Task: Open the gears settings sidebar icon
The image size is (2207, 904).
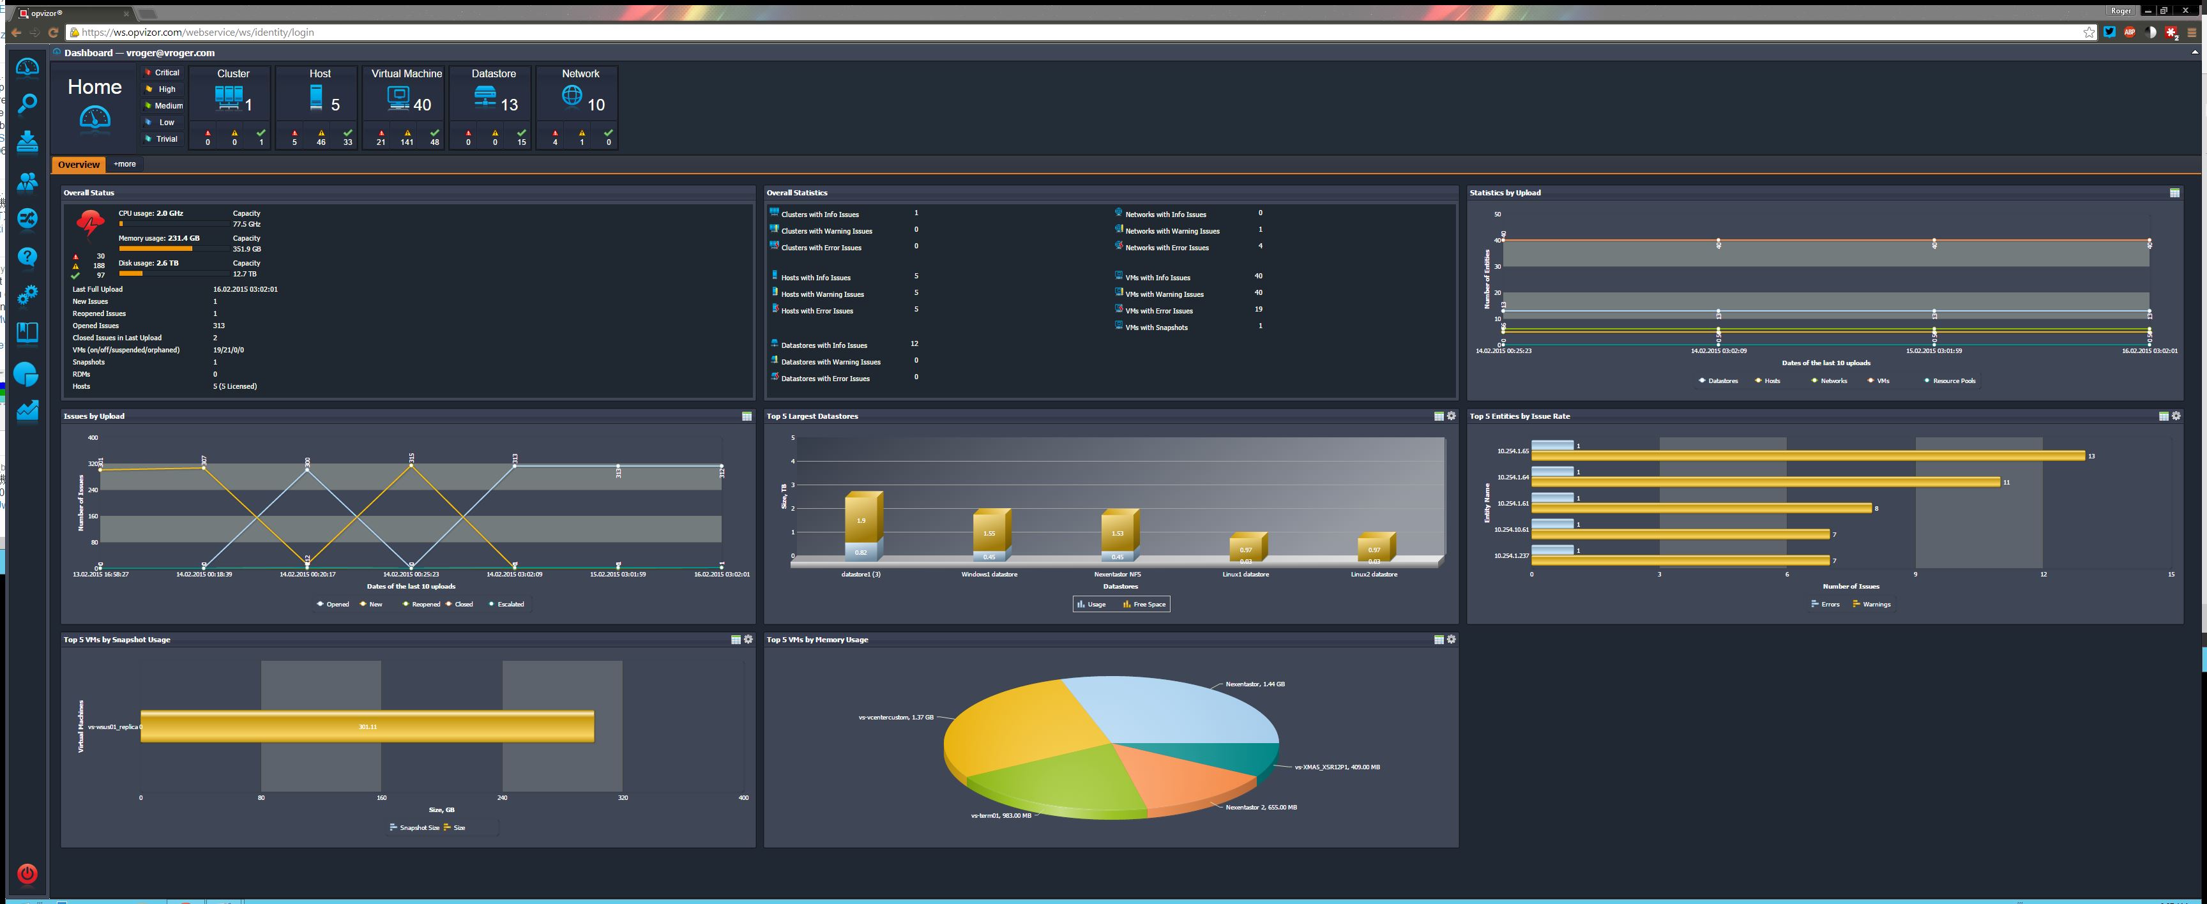Action: [27, 295]
